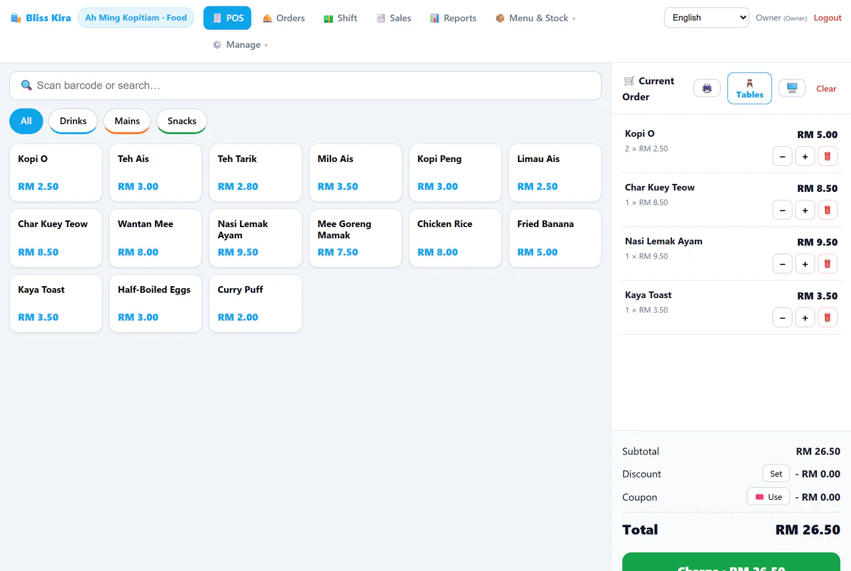Open the Tables selector
851x571 pixels.
(749, 88)
